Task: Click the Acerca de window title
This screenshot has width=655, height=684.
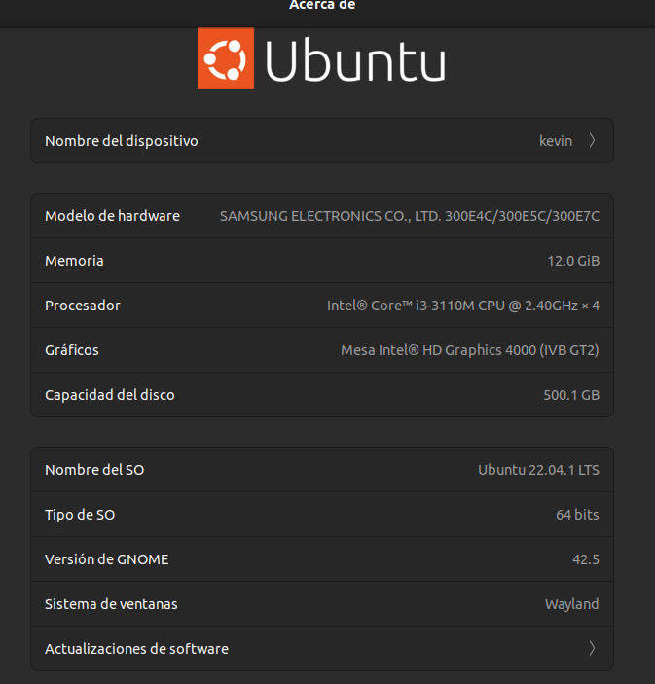Action: tap(322, 6)
